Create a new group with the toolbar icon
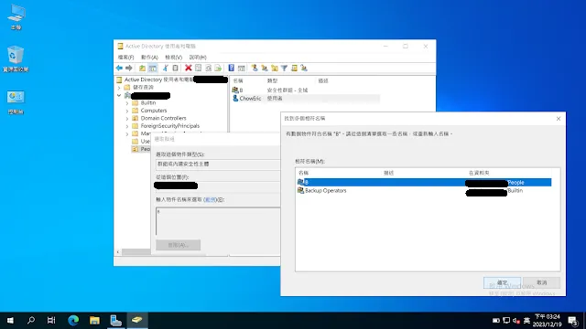The image size is (586, 329). point(265,68)
